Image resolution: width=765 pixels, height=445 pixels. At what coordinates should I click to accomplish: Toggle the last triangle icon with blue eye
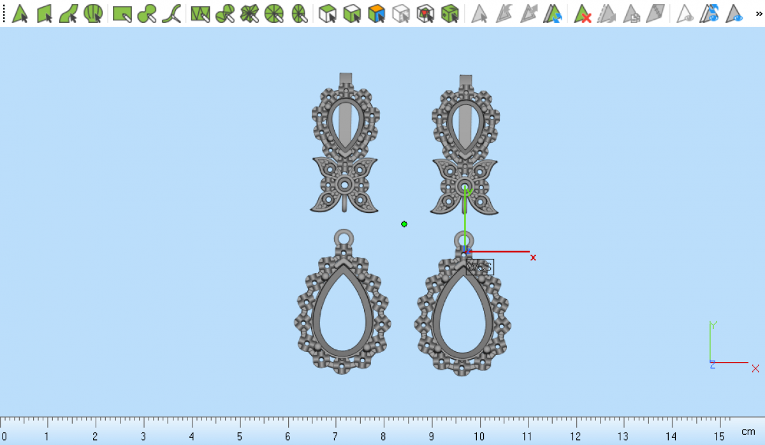(734, 13)
